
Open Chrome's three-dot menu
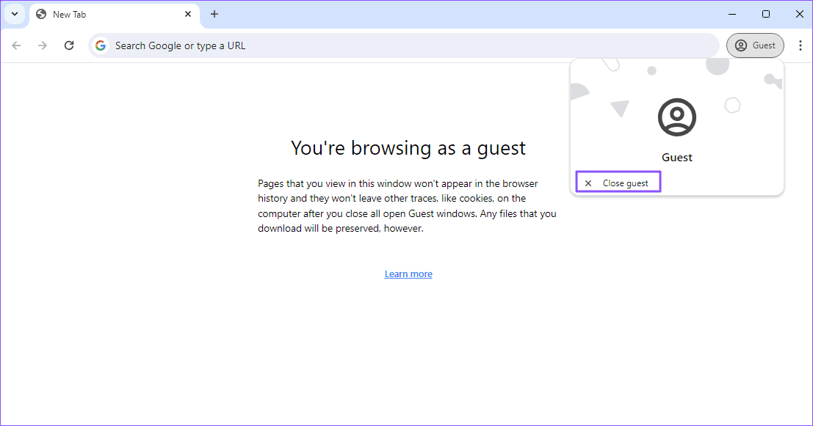800,45
